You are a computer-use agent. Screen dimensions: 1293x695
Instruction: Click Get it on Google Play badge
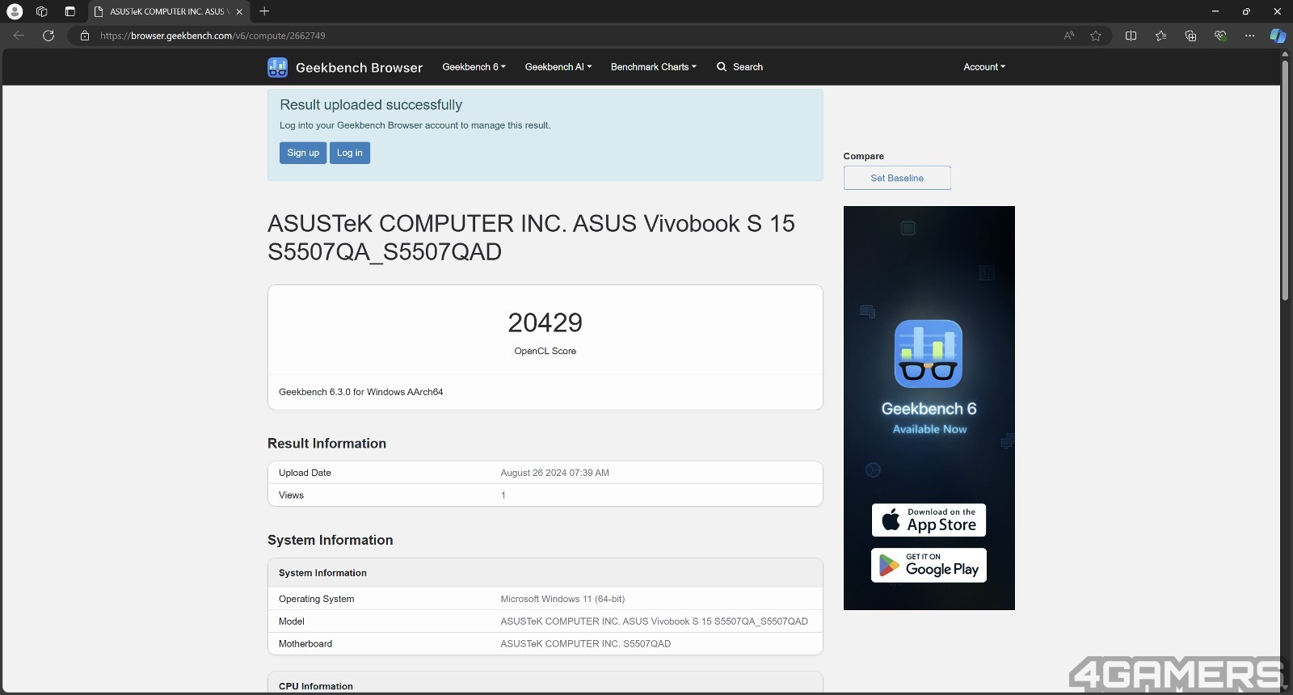929,565
